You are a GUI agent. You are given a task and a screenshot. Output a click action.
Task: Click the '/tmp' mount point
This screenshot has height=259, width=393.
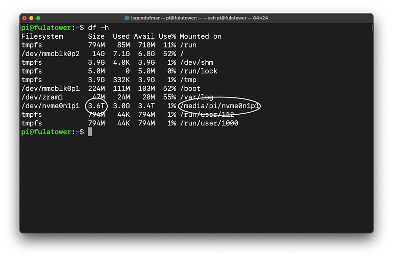click(188, 80)
